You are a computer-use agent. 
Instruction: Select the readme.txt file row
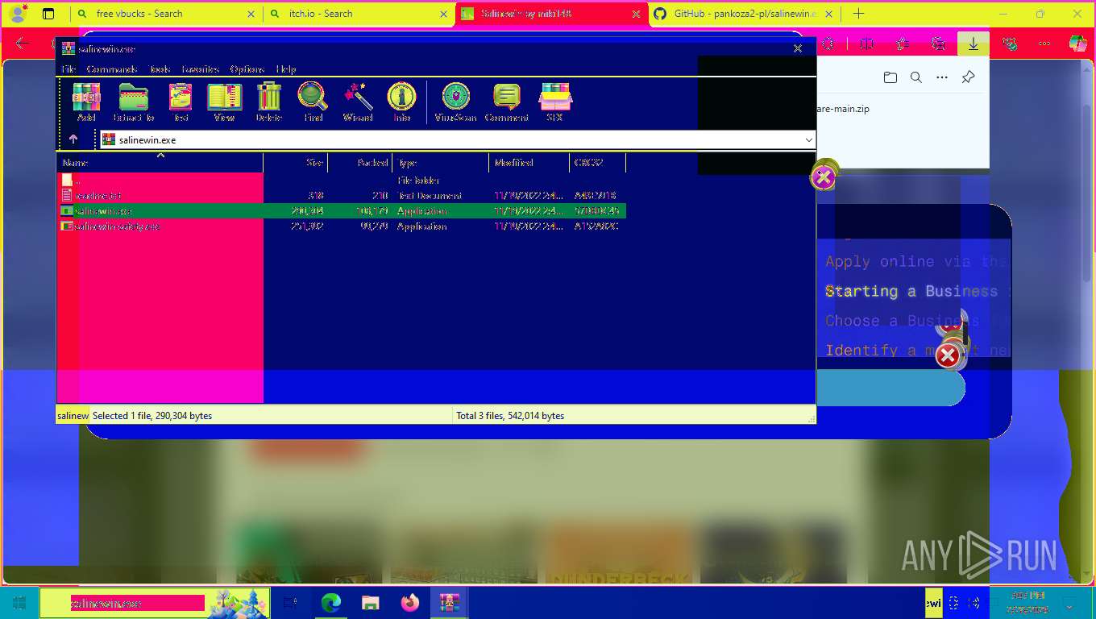click(x=341, y=195)
